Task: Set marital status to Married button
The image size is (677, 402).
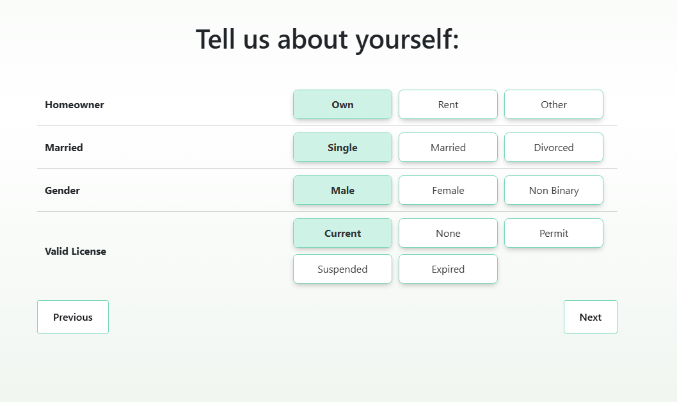Action: [448, 147]
